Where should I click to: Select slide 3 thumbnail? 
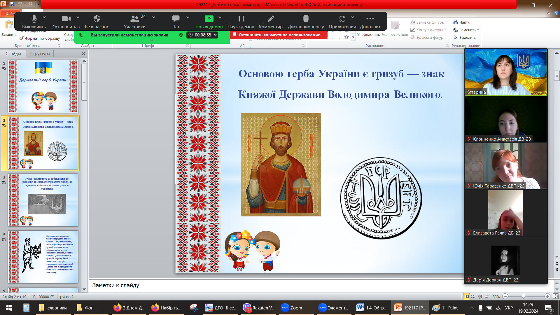[x=43, y=200]
